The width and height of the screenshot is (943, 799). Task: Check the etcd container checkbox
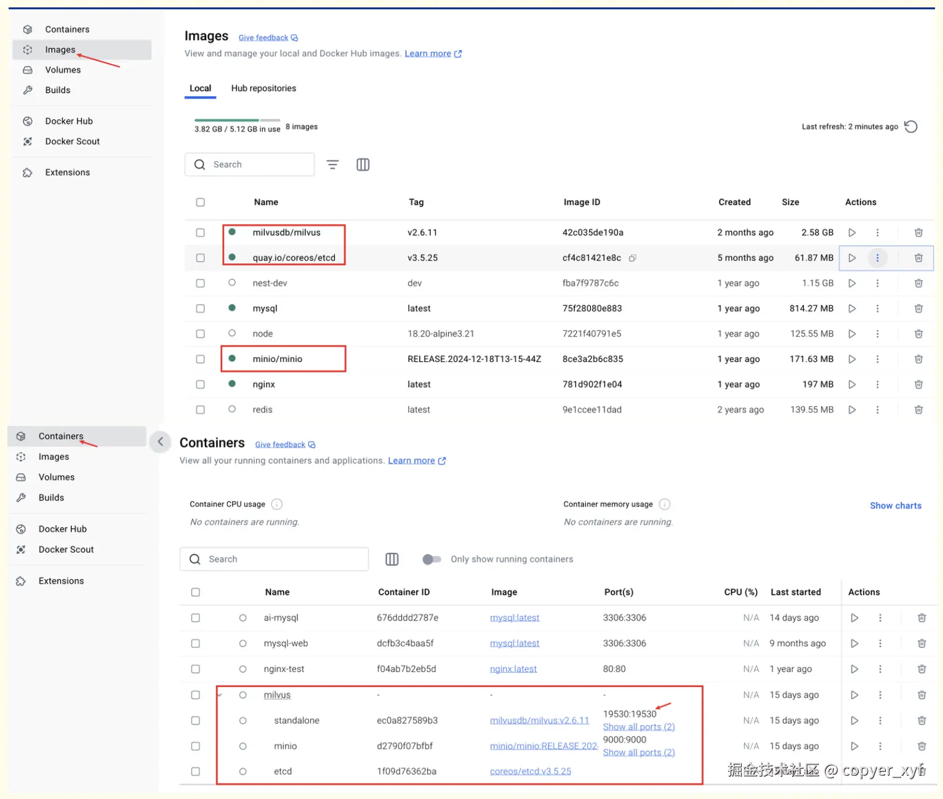tap(195, 771)
